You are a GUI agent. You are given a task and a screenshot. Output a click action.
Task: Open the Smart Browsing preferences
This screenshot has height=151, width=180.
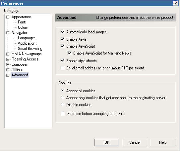coord(30,49)
